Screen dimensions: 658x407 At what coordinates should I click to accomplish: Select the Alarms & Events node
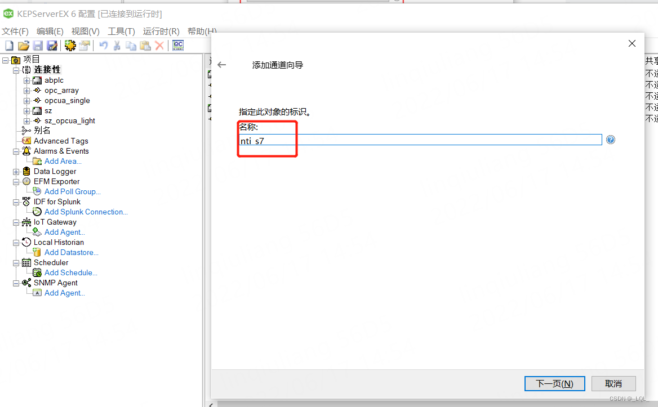[61, 151]
